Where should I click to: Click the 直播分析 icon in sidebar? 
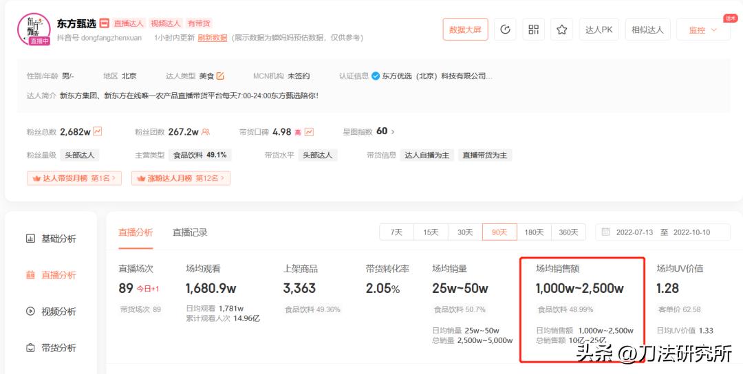(30, 275)
